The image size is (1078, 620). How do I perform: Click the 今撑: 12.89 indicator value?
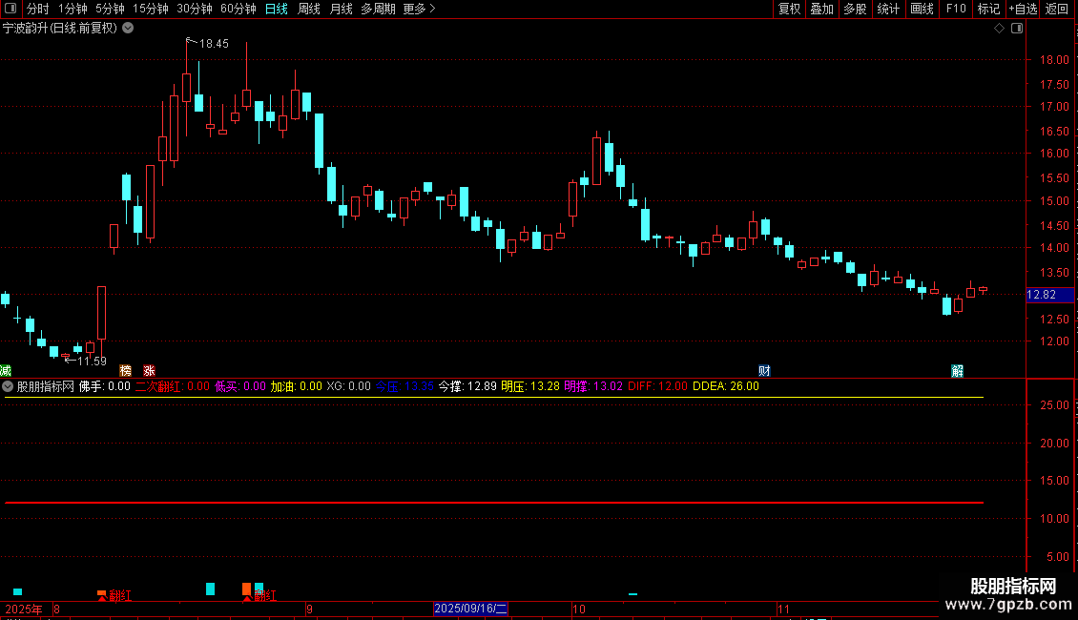(x=467, y=386)
